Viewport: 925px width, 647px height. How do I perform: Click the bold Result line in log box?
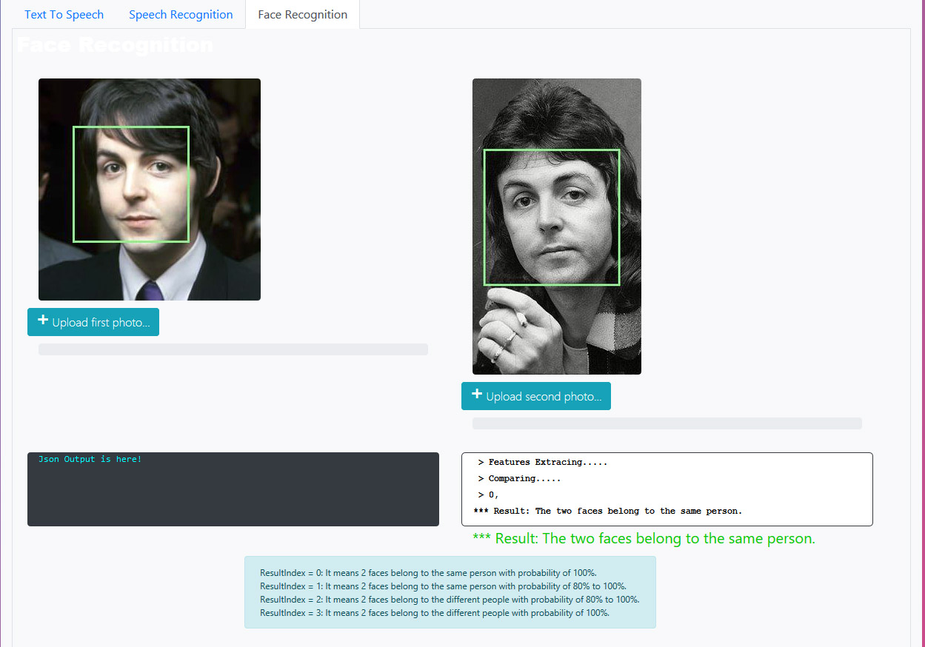click(x=607, y=512)
